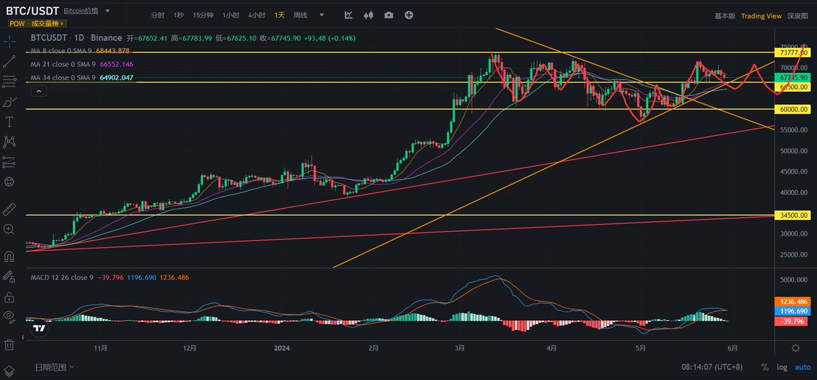Hide all drawings with the eye icon
This screenshot has width=817, height=380.
(x=9, y=315)
